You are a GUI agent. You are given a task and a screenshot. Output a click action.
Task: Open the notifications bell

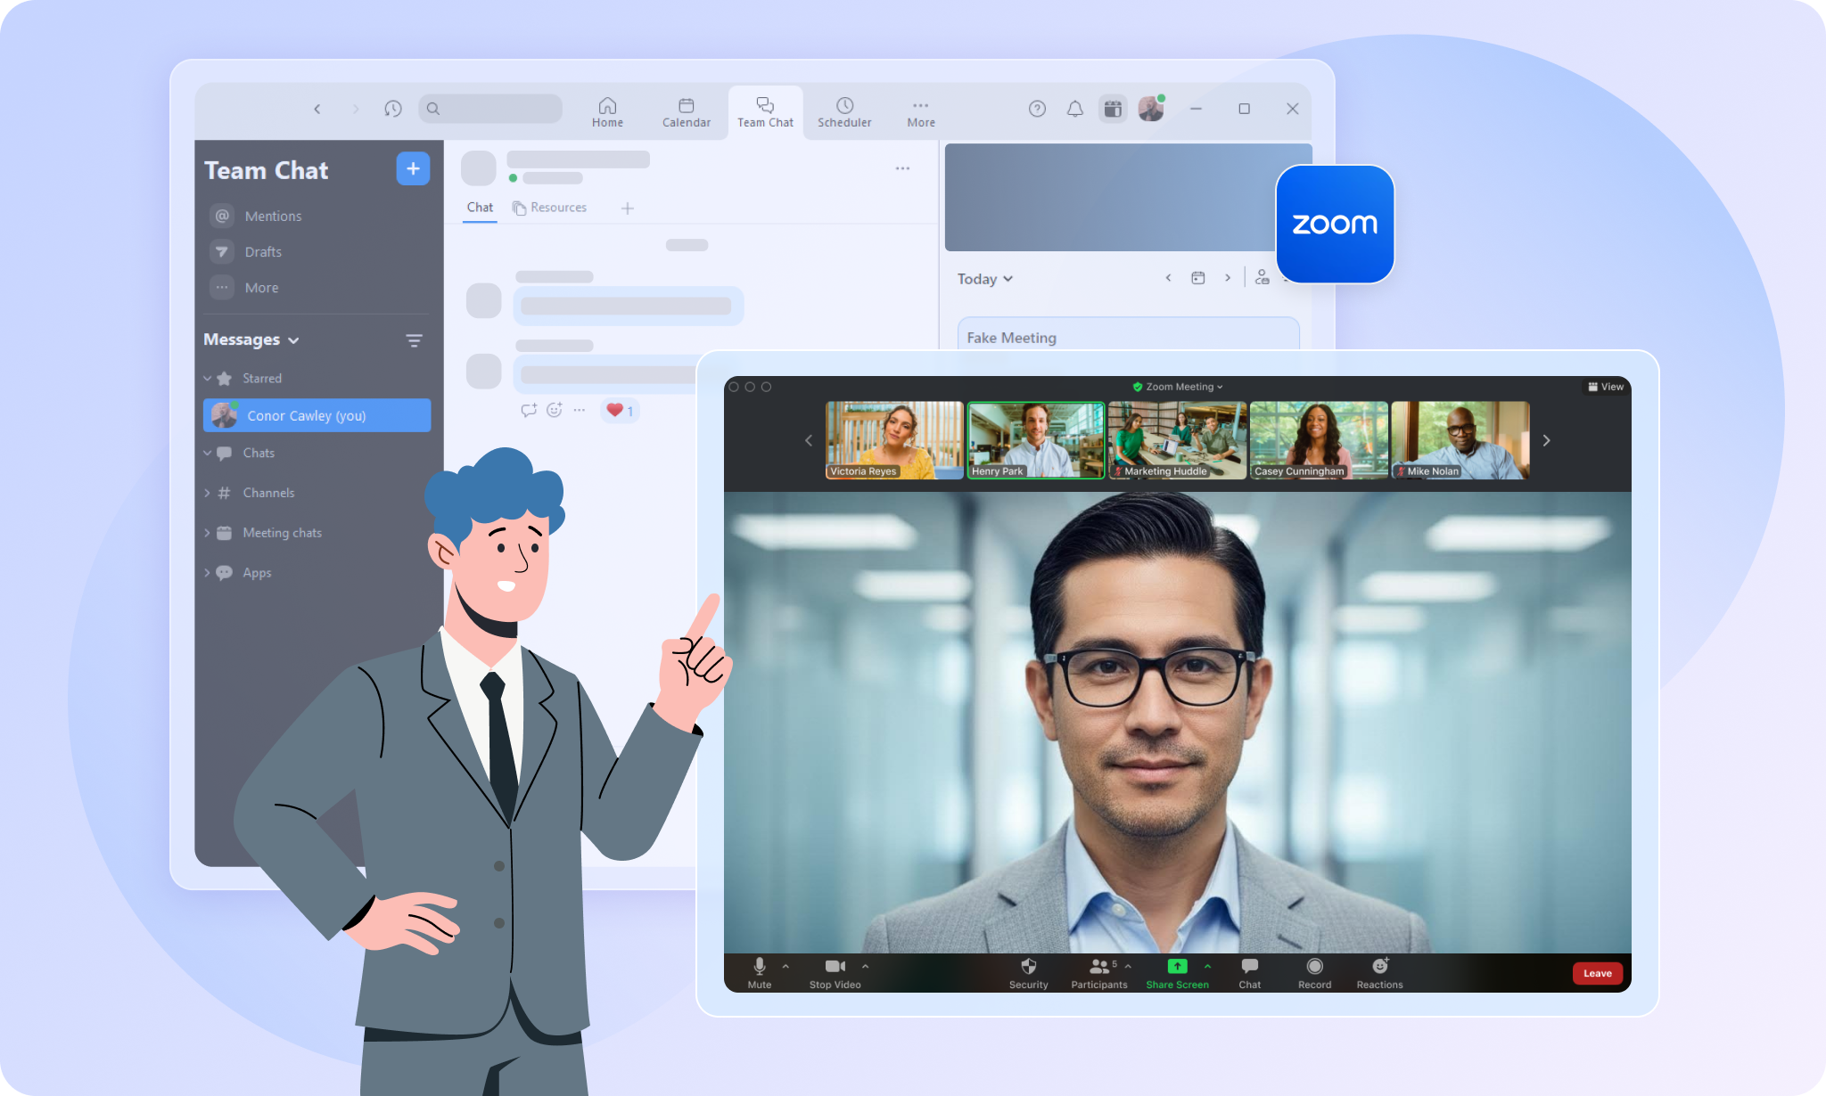pyautogui.click(x=1075, y=109)
